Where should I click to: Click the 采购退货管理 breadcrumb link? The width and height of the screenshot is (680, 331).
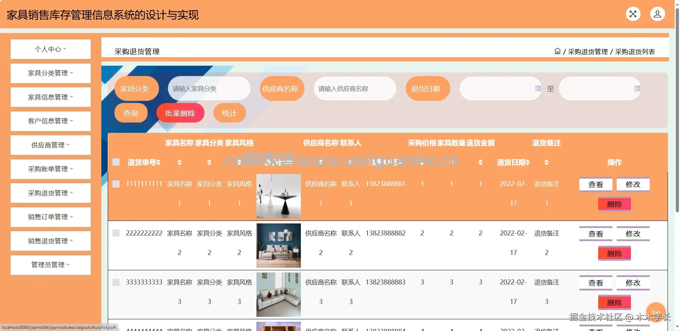588,51
